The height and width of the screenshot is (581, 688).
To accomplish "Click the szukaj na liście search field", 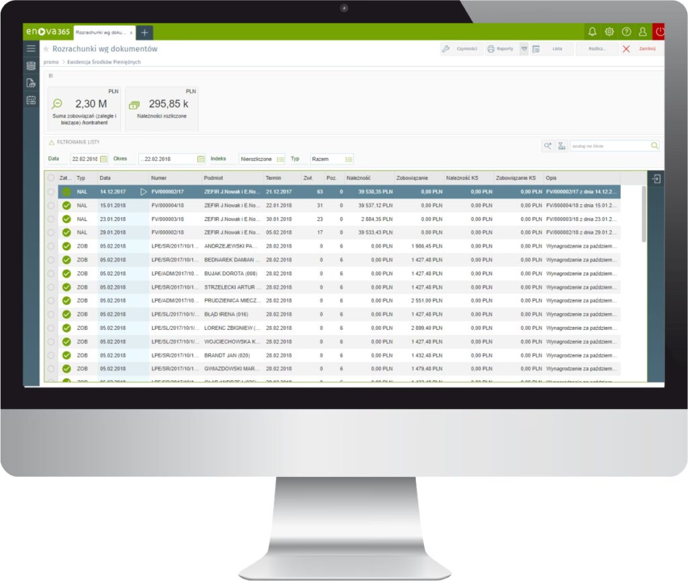I will [609, 146].
